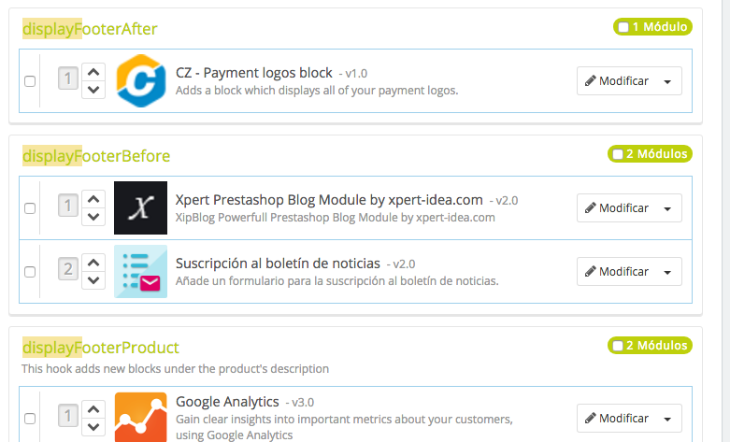Move newsletter subscription module up
The image size is (730, 442).
pos(93,262)
